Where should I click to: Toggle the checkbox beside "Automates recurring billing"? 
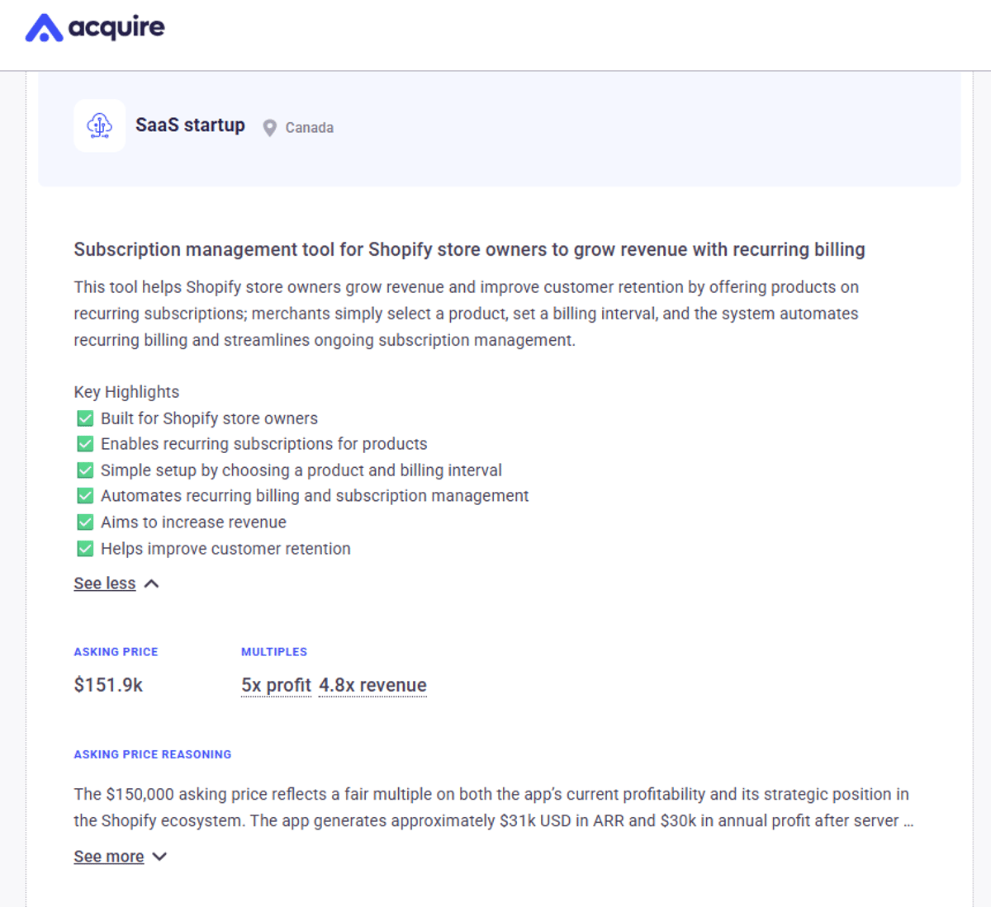tap(85, 495)
